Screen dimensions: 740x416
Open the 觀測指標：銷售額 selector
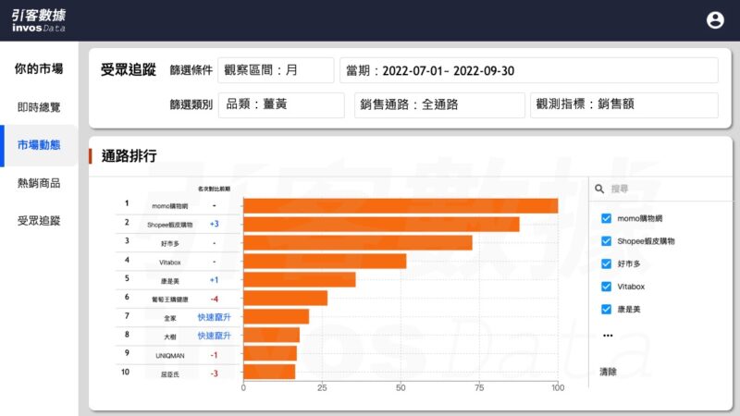(x=623, y=104)
